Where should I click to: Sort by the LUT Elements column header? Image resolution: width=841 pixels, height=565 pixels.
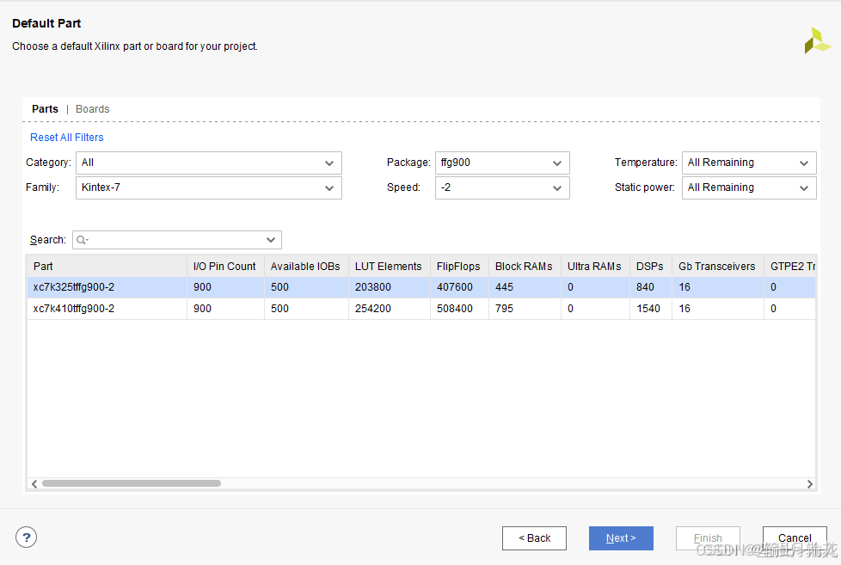coord(390,266)
